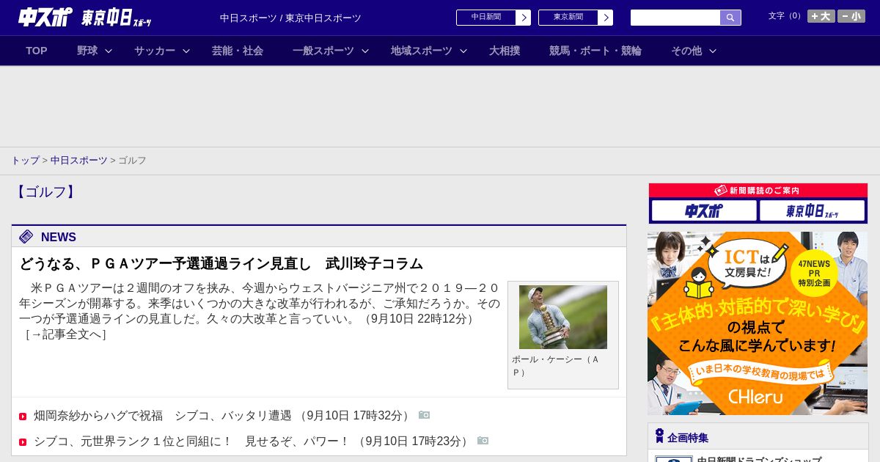The image size is (880, 462).
Task: Expand the 野球 dropdown chevron
Action: 109,51
